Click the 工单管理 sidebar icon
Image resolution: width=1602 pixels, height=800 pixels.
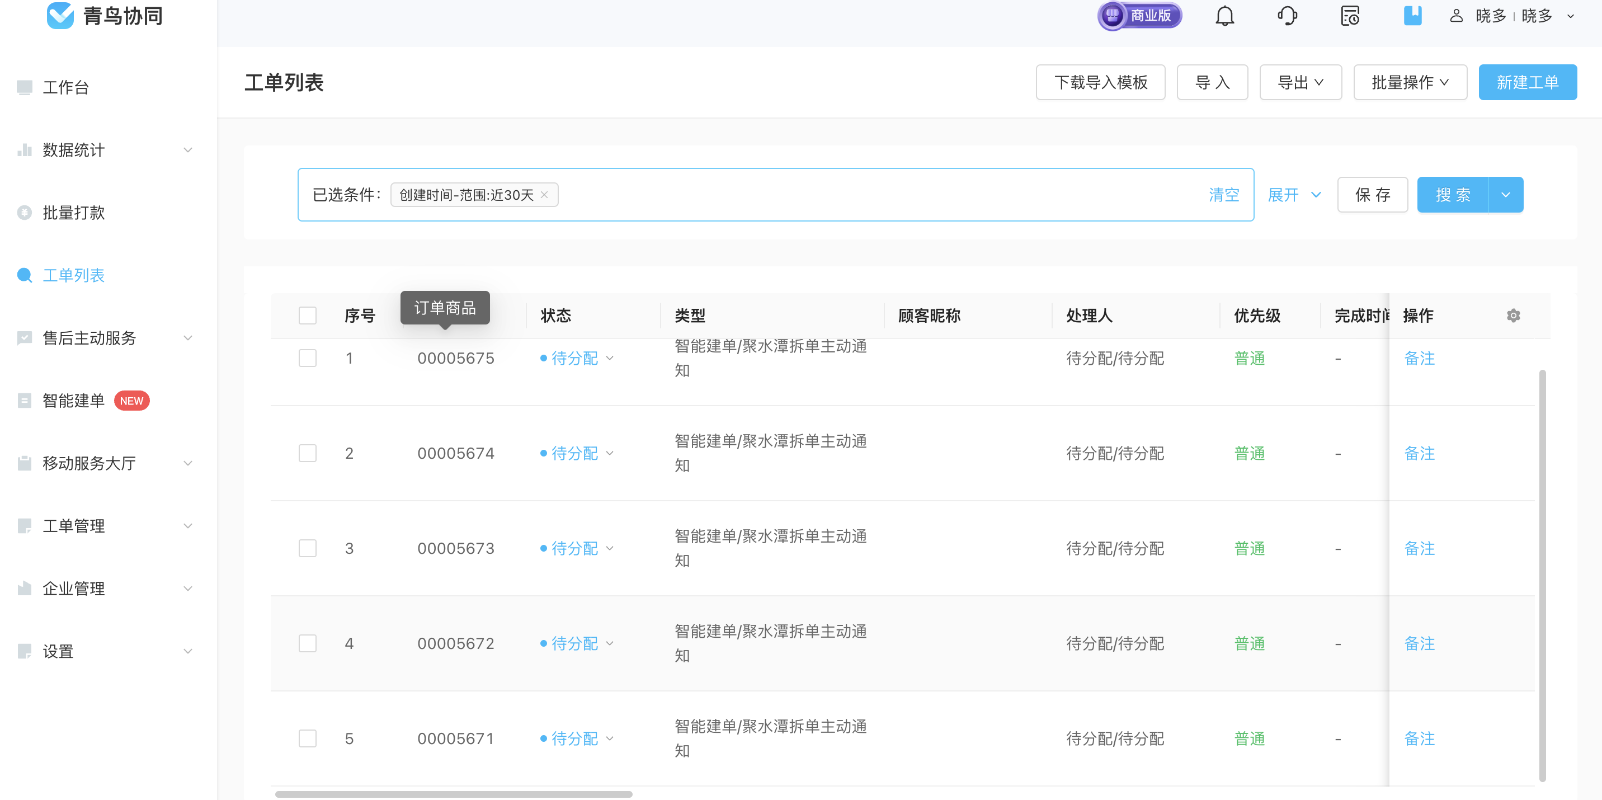point(24,526)
